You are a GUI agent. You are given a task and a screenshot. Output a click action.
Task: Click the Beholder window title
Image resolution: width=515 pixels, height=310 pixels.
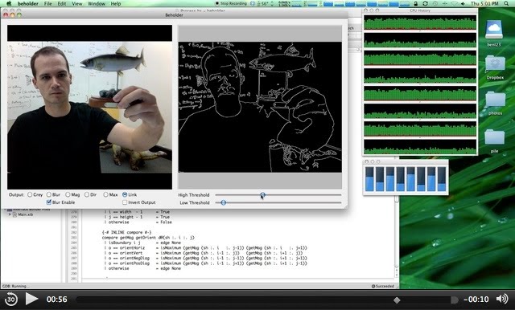[174, 15]
